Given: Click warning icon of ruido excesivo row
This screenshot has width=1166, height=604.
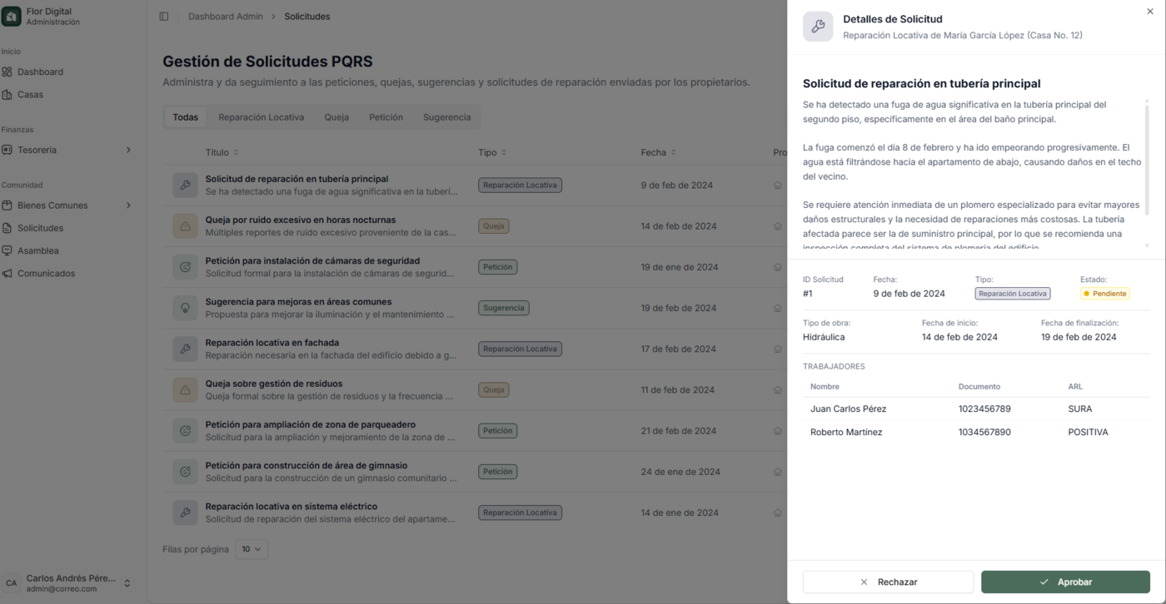Looking at the screenshot, I should click(185, 225).
